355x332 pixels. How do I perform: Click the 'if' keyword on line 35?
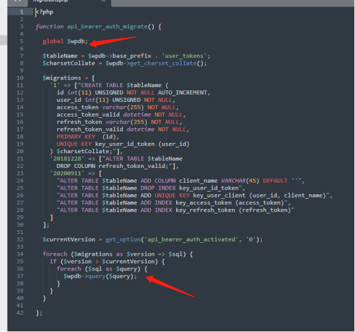[x=53, y=261]
